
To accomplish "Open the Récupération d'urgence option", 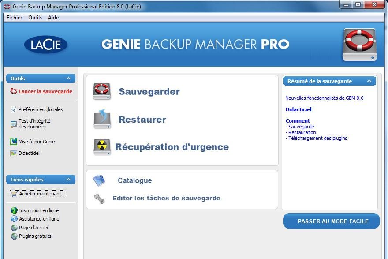I will point(172,147).
